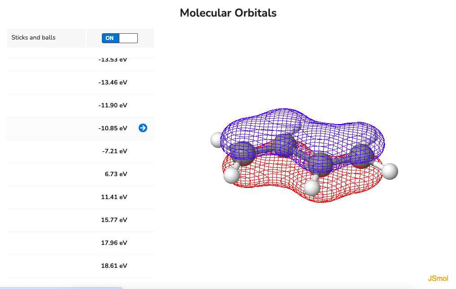Select the 11.41 eV orbital row
Screen dimensions: 456x289
80,197
